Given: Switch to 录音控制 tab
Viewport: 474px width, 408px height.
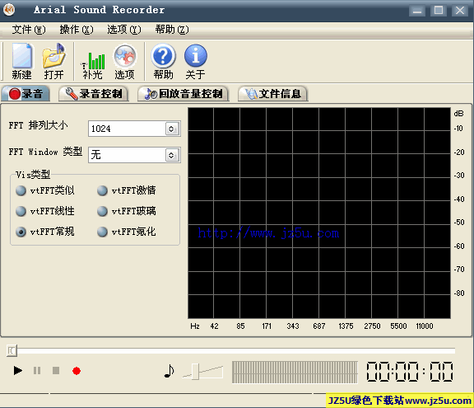Looking at the screenshot, I should click(94, 94).
